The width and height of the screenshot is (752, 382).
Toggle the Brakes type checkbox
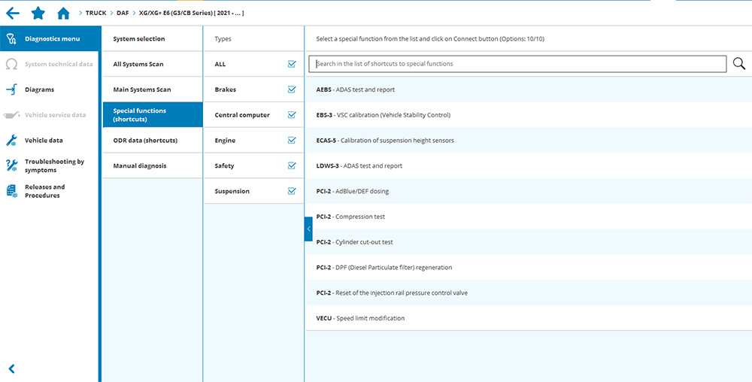tap(292, 89)
